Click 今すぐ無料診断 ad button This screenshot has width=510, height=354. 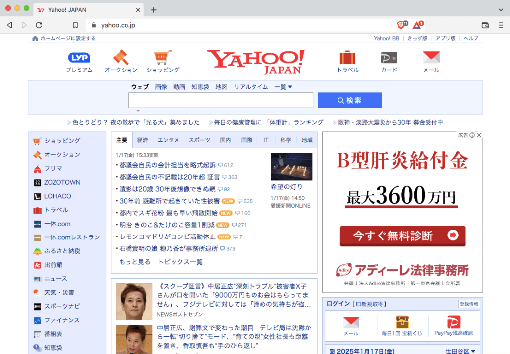pyautogui.click(x=402, y=236)
